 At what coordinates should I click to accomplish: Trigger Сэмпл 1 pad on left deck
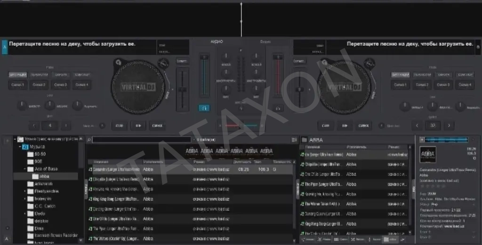click(x=17, y=85)
